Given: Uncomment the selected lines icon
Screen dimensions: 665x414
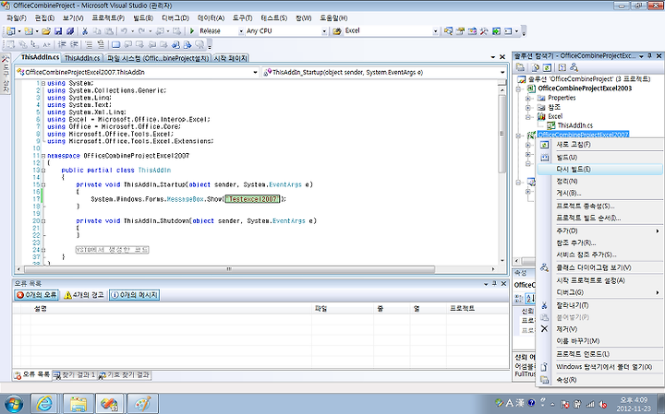Looking at the screenshot, I should tap(101, 44).
